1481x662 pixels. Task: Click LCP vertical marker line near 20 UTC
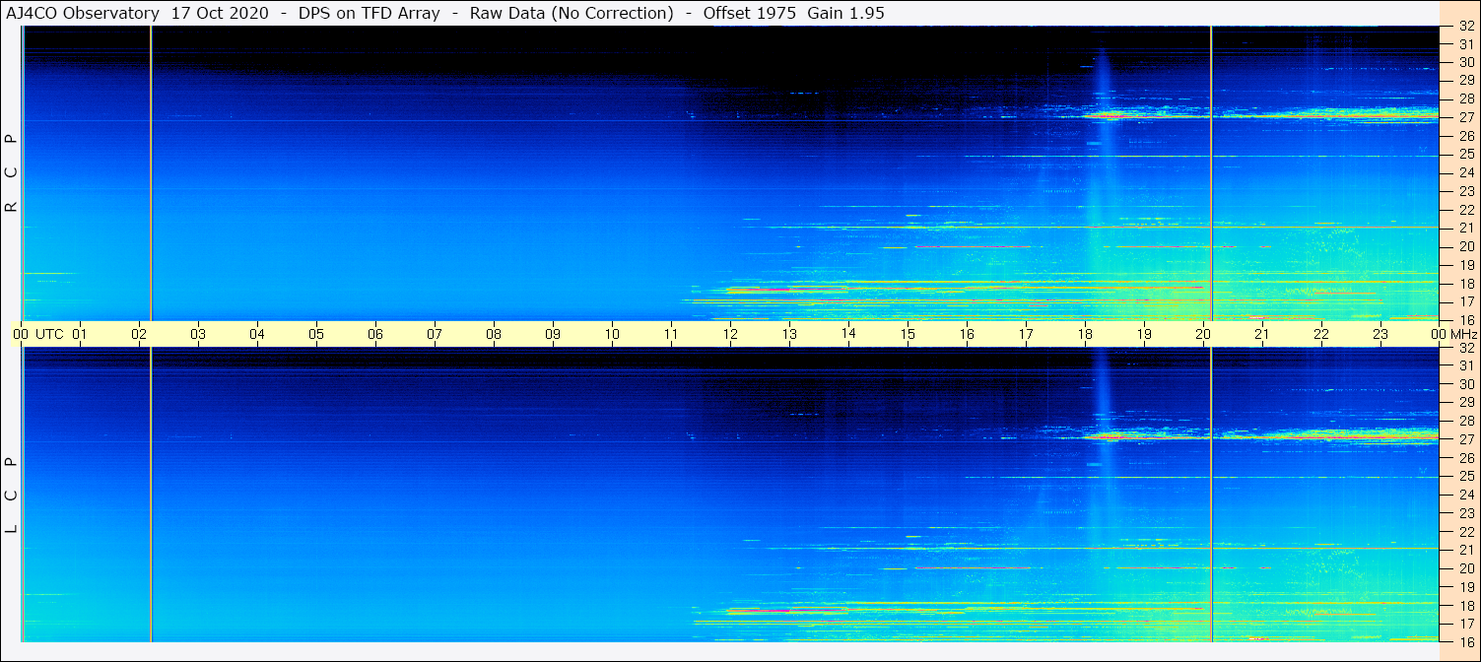[x=1211, y=495]
